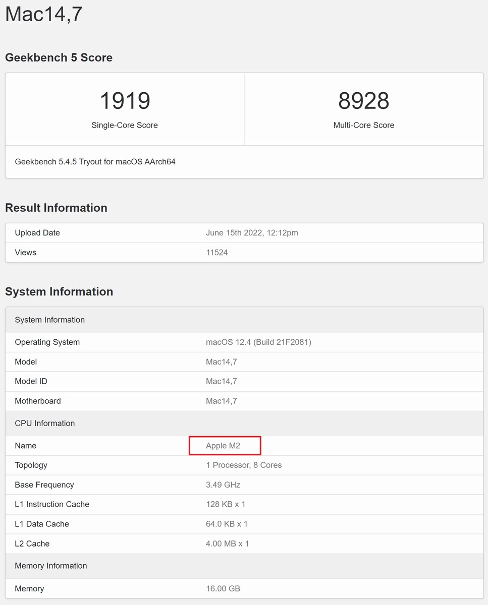Select the 64.0 KB x 1 value
488x605 pixels.
227,524
